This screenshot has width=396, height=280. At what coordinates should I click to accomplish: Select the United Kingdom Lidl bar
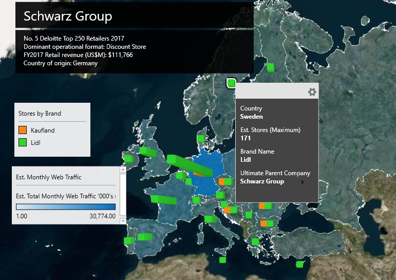[148, 152]
